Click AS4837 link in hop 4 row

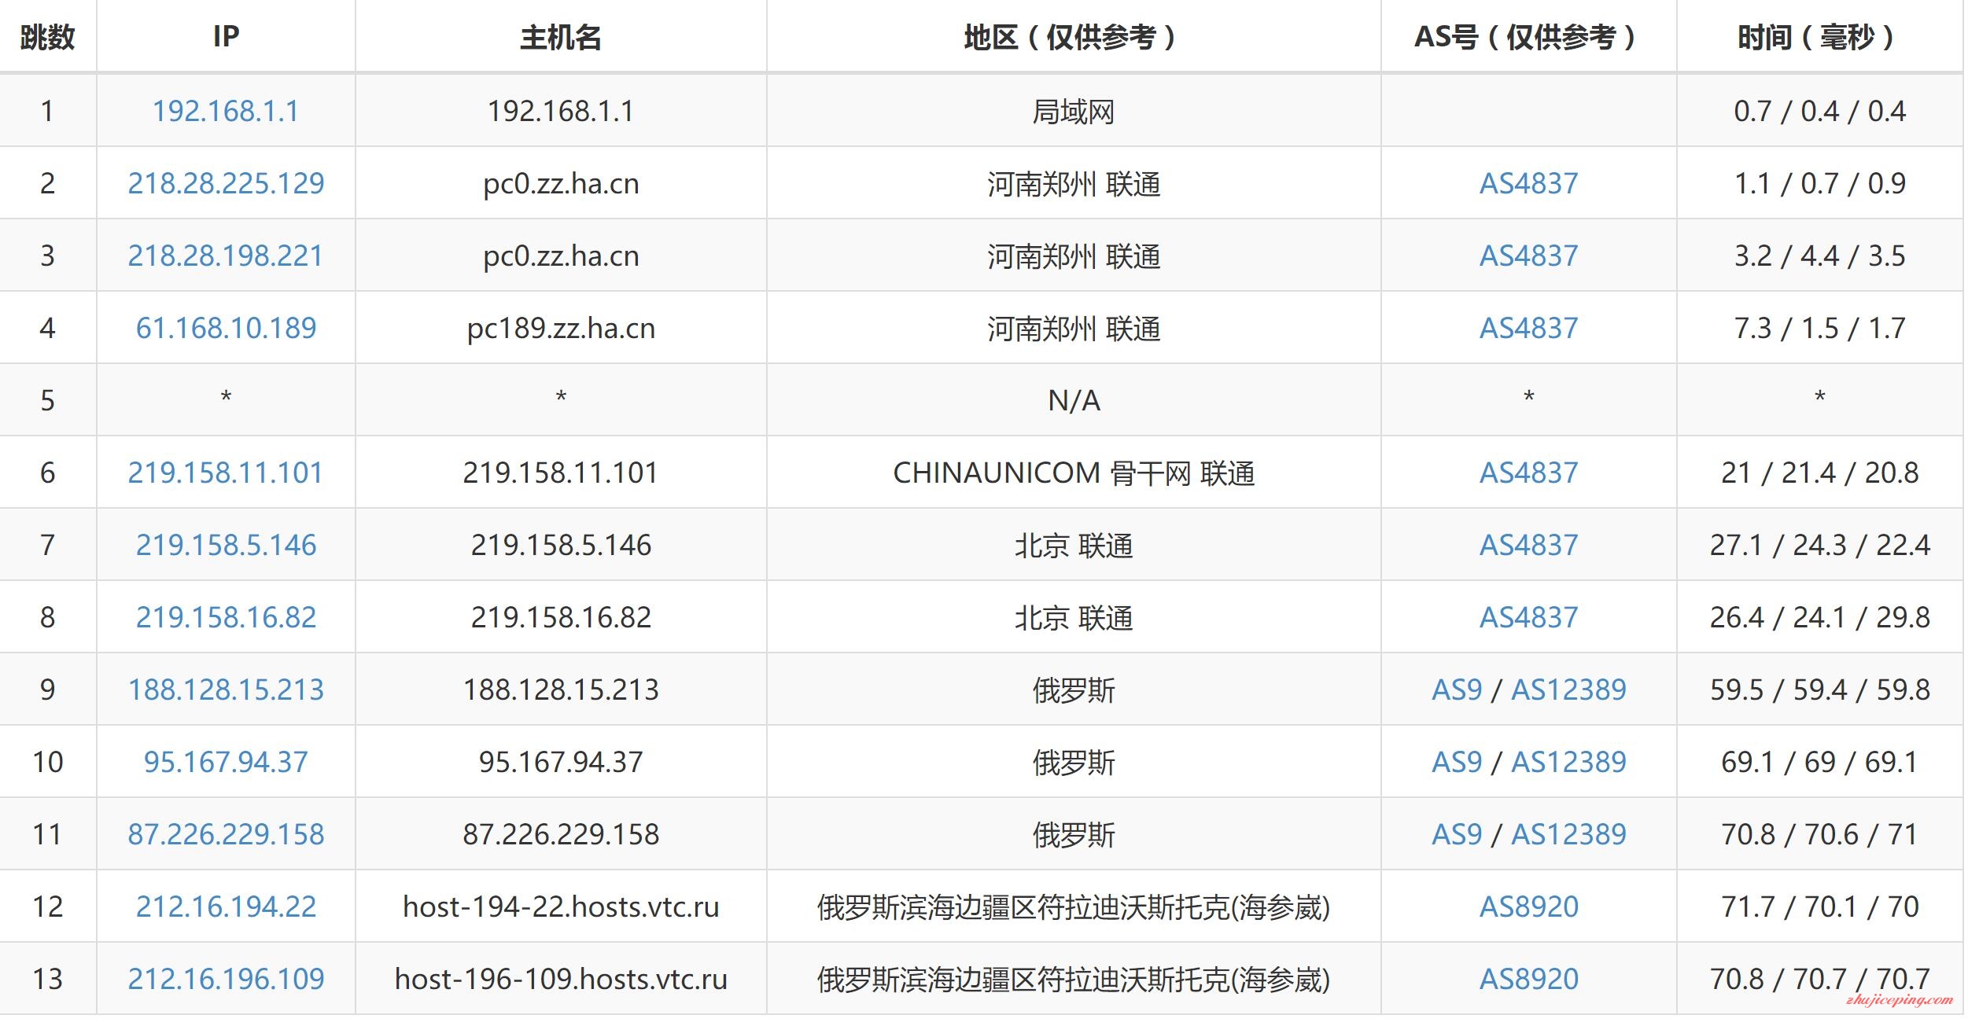point(1528,328)
